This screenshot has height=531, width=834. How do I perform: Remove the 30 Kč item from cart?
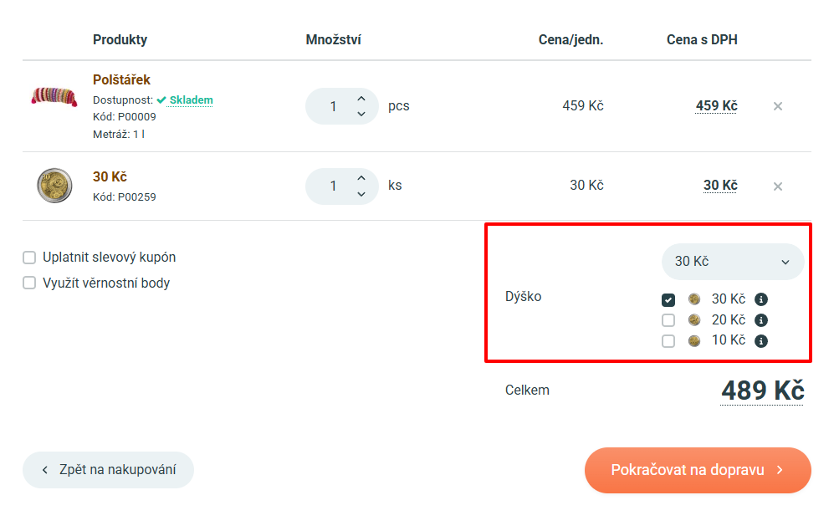tap(778, 186)
